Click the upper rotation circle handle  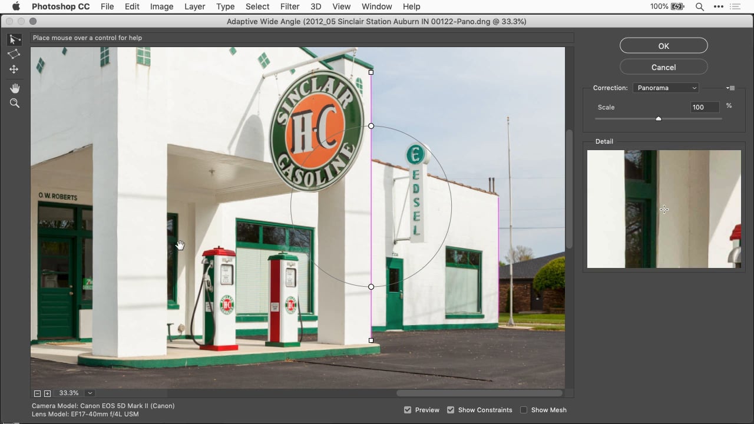371,126
